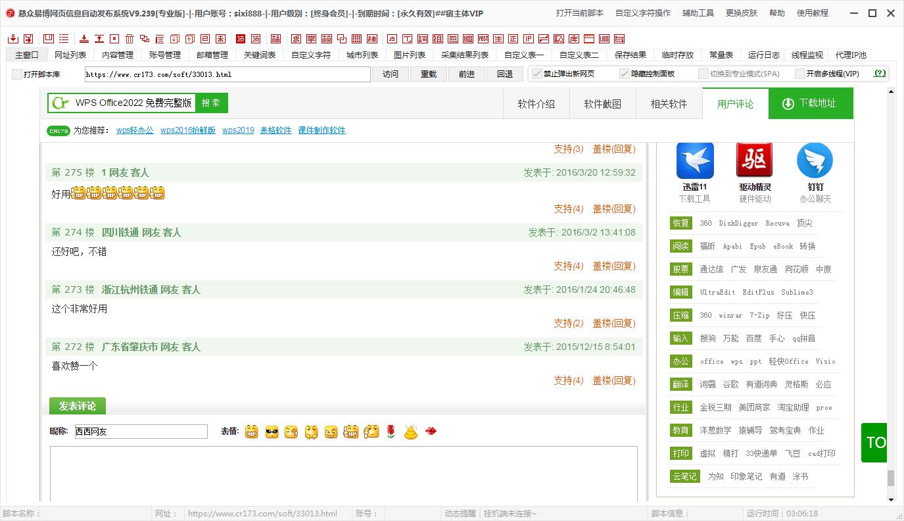Switch to the 网址列表 tab
The width and height of the screenshot is (904, 521).
click(x=70, y=55)
